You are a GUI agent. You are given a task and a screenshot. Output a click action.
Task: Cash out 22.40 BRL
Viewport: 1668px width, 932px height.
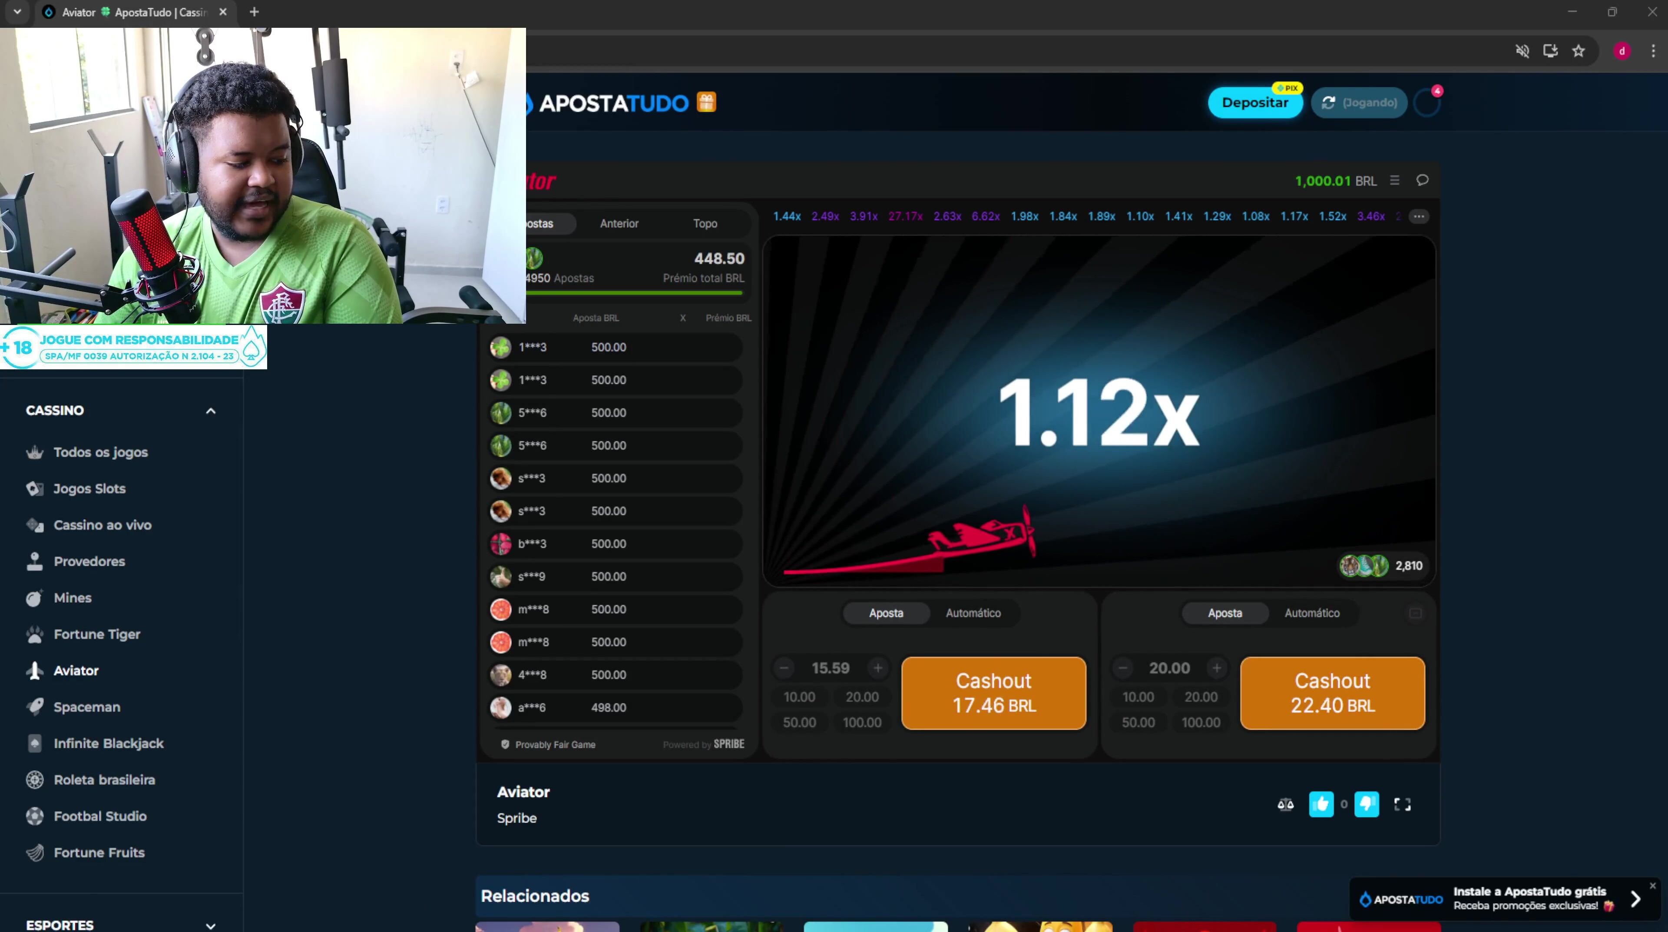pos(1333,693)
